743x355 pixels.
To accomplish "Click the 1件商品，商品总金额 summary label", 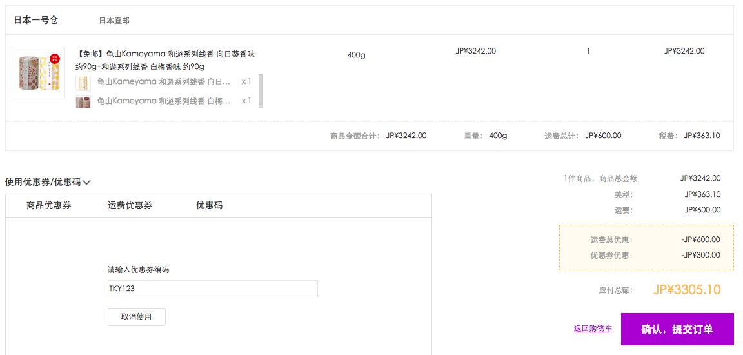I will coord(600,179).
